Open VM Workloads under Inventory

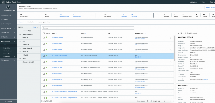click(x=8, y=51)
